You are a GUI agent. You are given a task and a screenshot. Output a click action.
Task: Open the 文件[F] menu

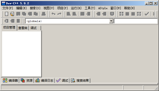8,8
